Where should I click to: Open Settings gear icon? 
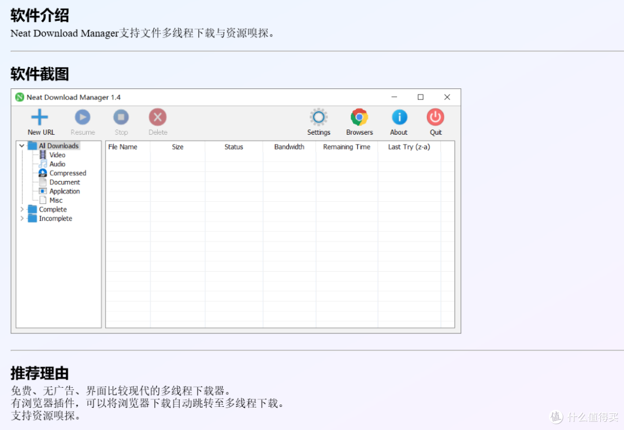point(318,117)
